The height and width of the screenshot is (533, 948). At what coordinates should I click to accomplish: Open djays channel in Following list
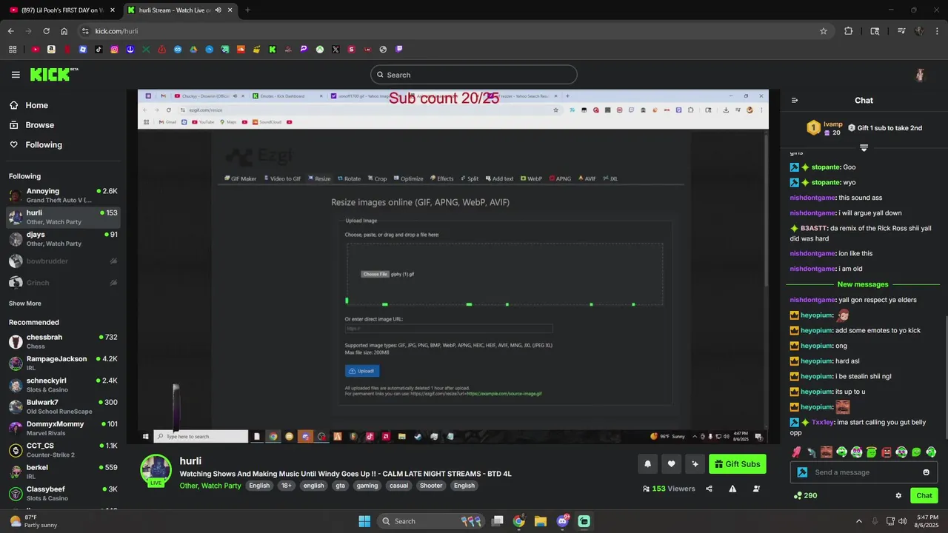click(63, 238)
